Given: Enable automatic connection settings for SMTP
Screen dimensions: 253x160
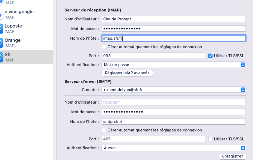Looking at the screenshot, I should pos(104,130).
